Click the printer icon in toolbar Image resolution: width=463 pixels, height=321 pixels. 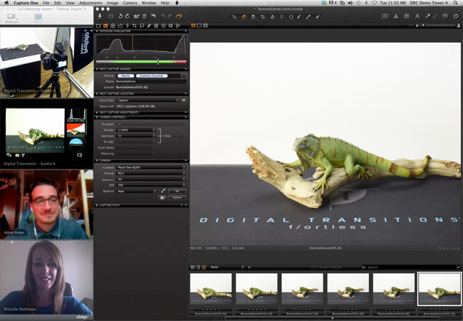[445, 16]
